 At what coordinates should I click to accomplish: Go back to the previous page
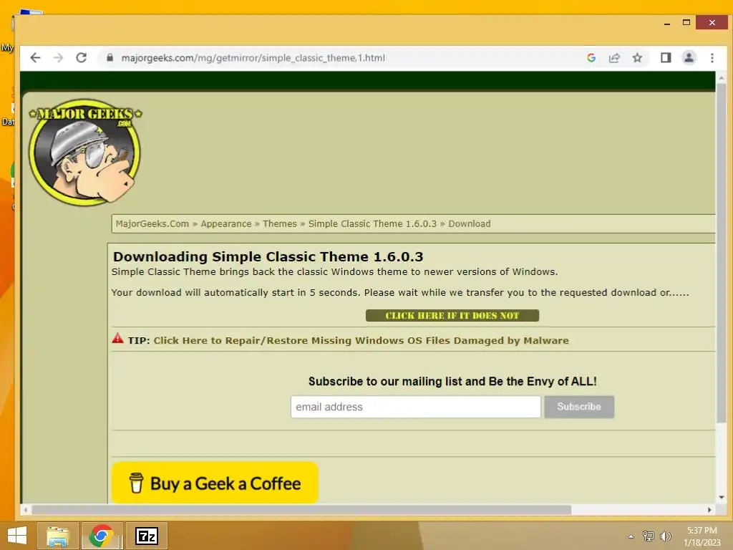point(35,57)
